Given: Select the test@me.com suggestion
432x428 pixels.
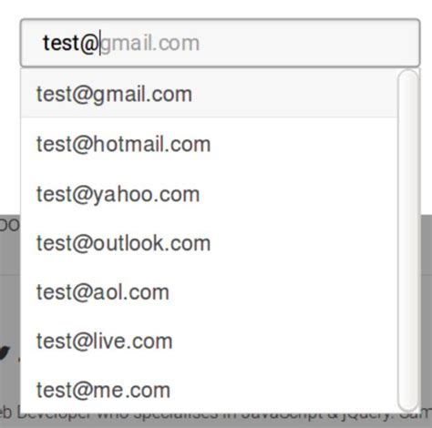Looking at the screenshot, I should [209, 390].
